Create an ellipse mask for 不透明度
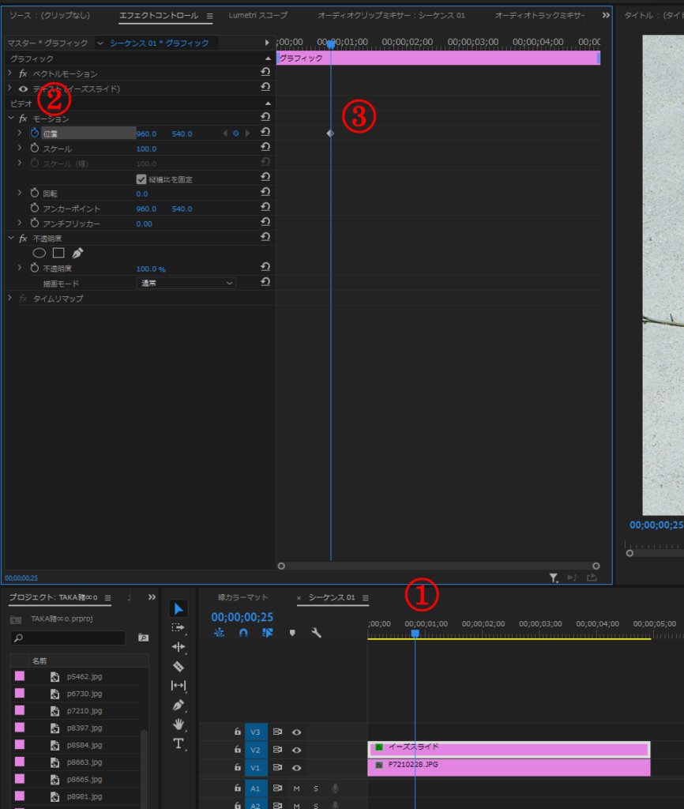 point(39,253)
